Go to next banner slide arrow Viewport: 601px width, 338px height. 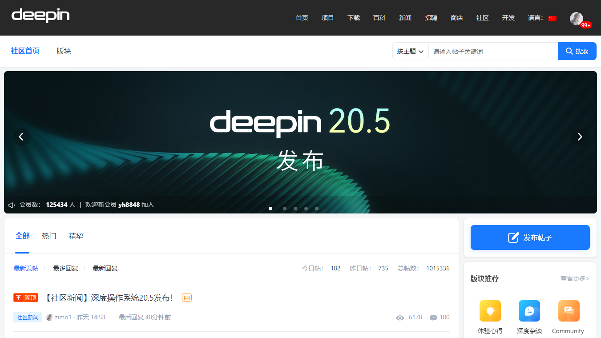pyautogui.click(x=579, y=137)
